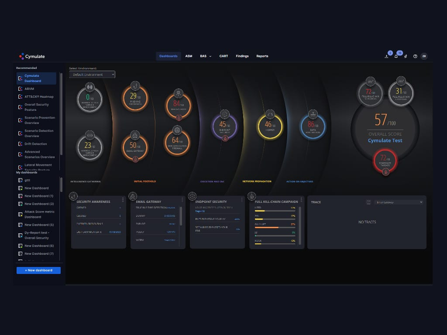
Task: Open the Findings tab
Action: click(242, 56)
